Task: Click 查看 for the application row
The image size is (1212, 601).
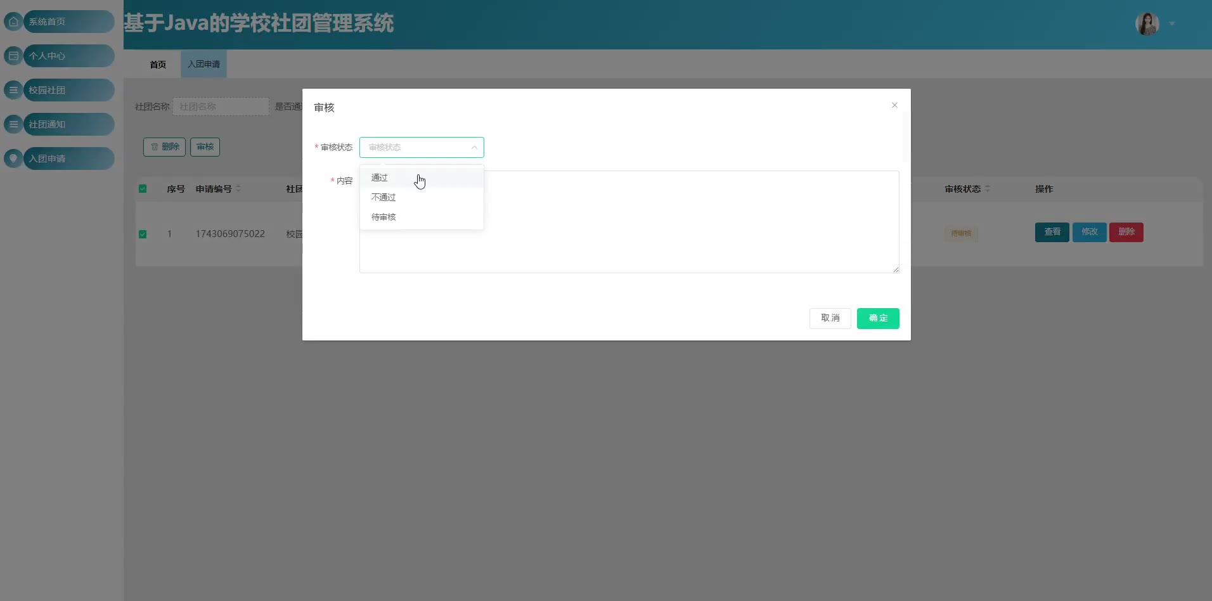Action: tap(1052, 232)
